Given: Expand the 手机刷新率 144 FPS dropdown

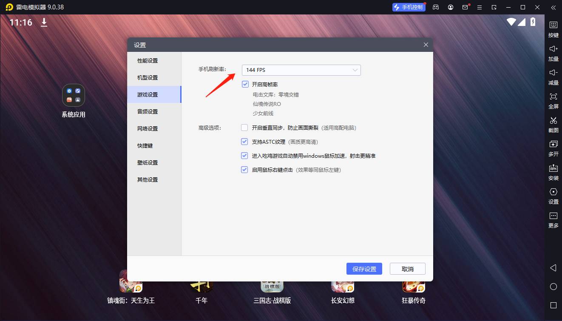Looking at the screenshot, I should coord(301,70).
